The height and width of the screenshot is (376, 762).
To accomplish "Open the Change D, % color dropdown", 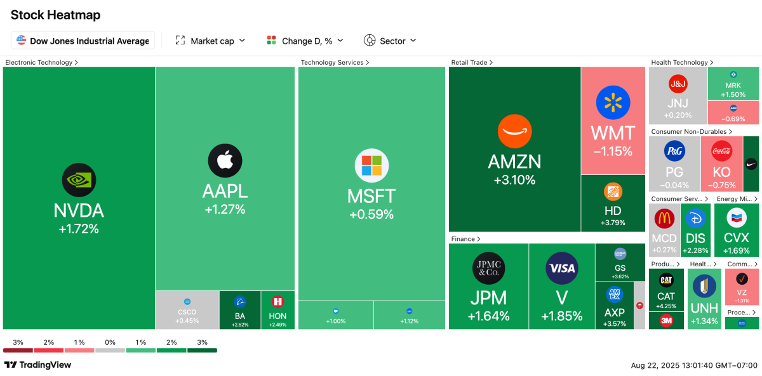I will tap(305, 41).
